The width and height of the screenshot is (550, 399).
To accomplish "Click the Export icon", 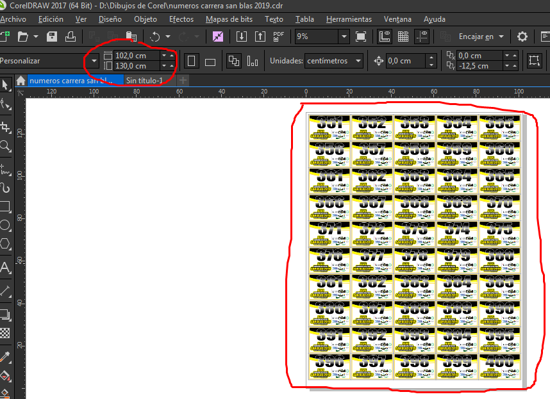I will (260, 37).
